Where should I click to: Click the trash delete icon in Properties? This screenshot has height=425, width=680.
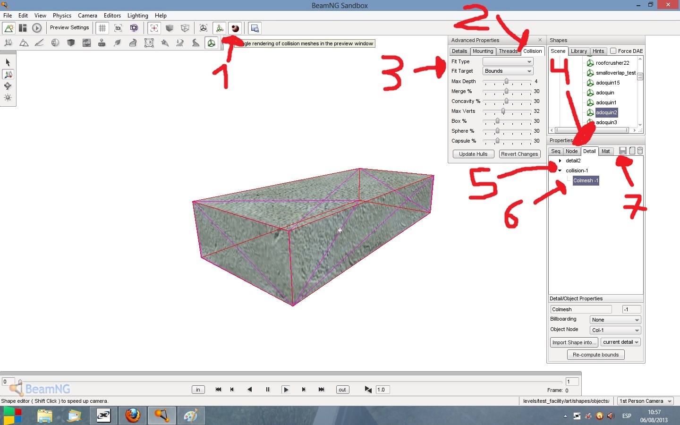[640, 151]
